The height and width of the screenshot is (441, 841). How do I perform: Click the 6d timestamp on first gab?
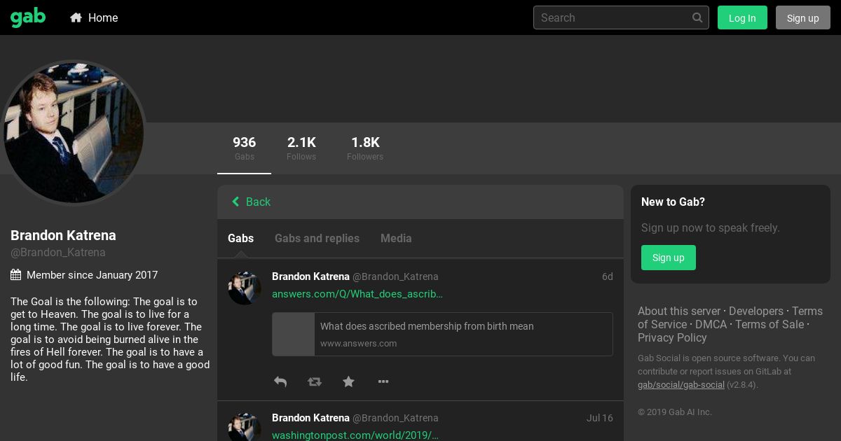(608, 276)
